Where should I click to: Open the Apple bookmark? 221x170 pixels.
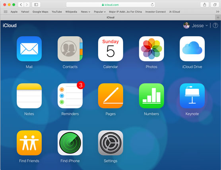pos(14,12)
